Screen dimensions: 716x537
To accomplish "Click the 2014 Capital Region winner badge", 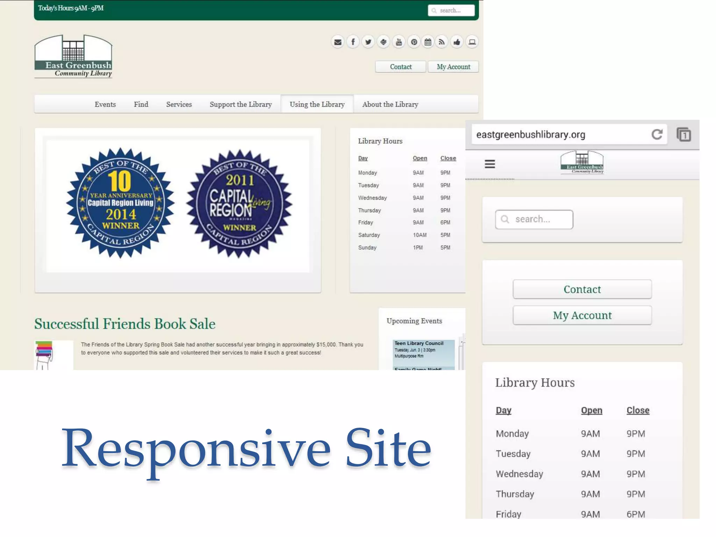I will click(x=120, y=203).
